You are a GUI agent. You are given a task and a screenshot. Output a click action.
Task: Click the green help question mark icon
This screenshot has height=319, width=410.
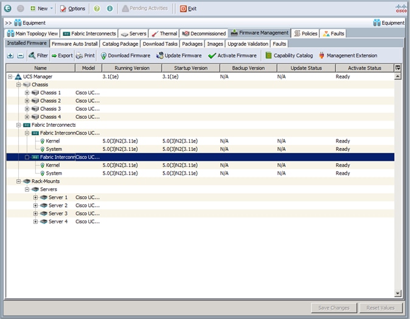pos(97,9)
